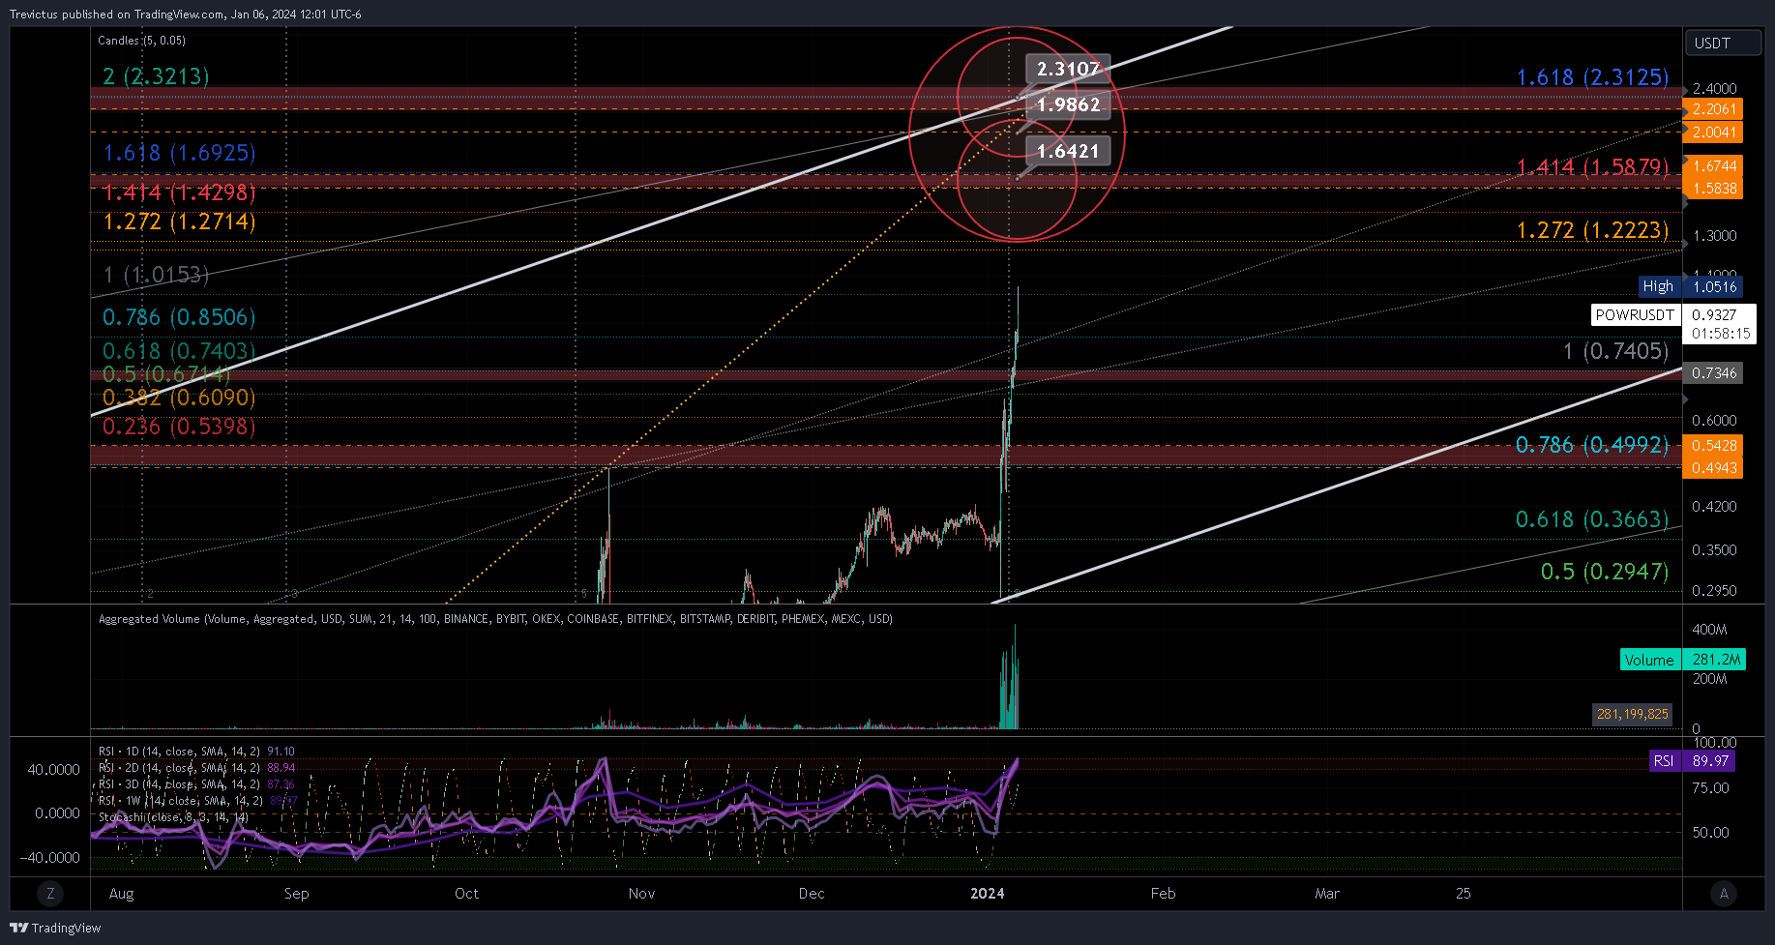Click the right fib label '0.786 (0.4992)'
Image resolution: width=1775 pixels, height=945 pixels.
point(1592,445)
